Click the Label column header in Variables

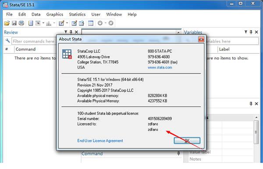click(224, 49)
